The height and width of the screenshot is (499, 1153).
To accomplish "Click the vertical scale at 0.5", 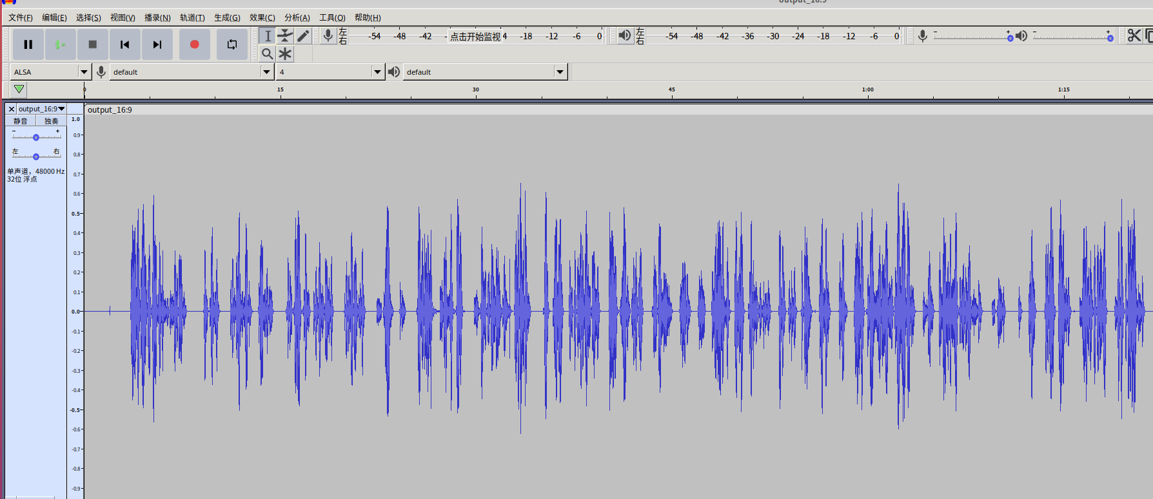I will tap(75, 214).
